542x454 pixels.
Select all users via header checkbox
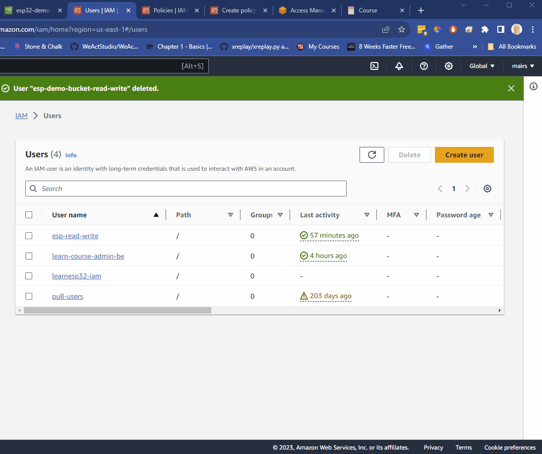click(x=29, y=215)
